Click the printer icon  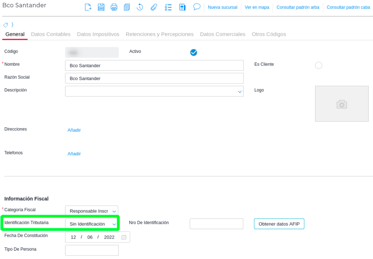click(114, 7)
